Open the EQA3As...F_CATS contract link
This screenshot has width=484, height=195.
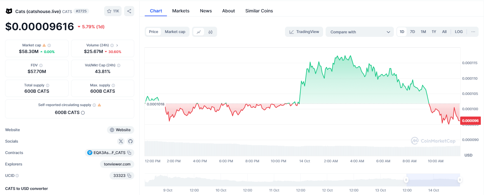(x=109, y=153)
